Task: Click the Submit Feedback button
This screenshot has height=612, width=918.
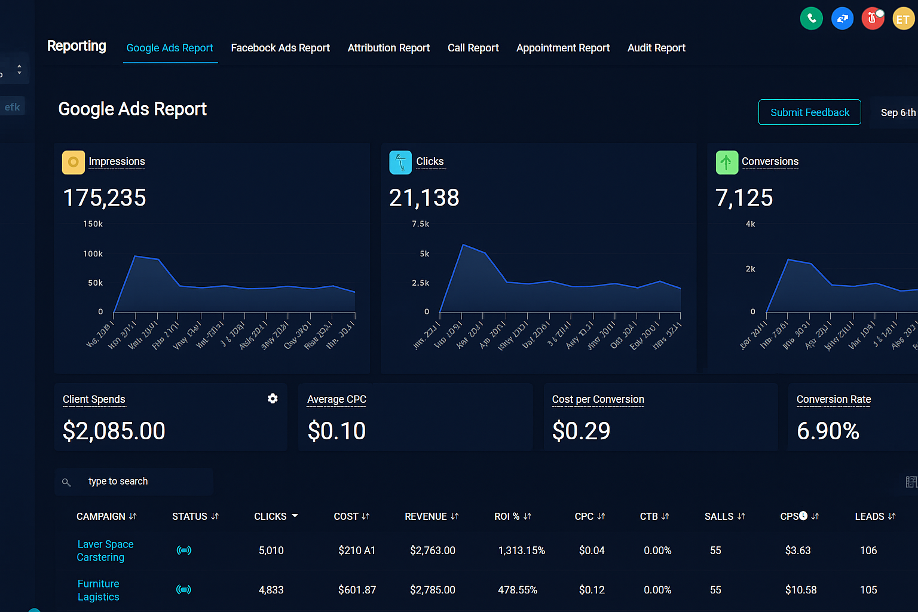Action: pos(809,112)
